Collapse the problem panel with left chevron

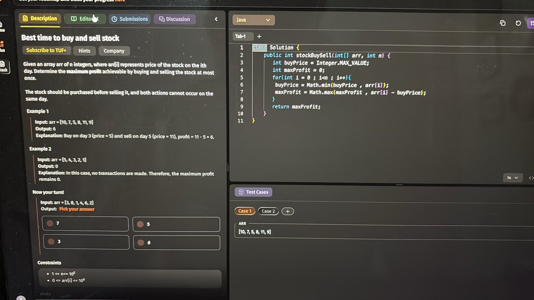tap(216, 19)
